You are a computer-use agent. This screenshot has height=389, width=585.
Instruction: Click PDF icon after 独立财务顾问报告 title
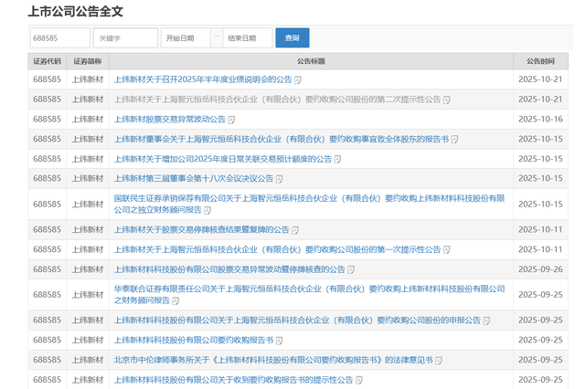coord(207,211)
